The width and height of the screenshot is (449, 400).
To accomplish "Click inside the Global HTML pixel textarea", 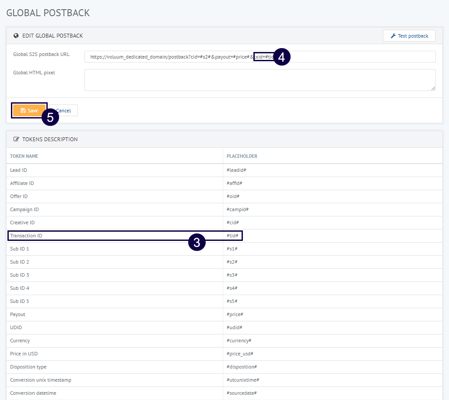I will point(260,80).
